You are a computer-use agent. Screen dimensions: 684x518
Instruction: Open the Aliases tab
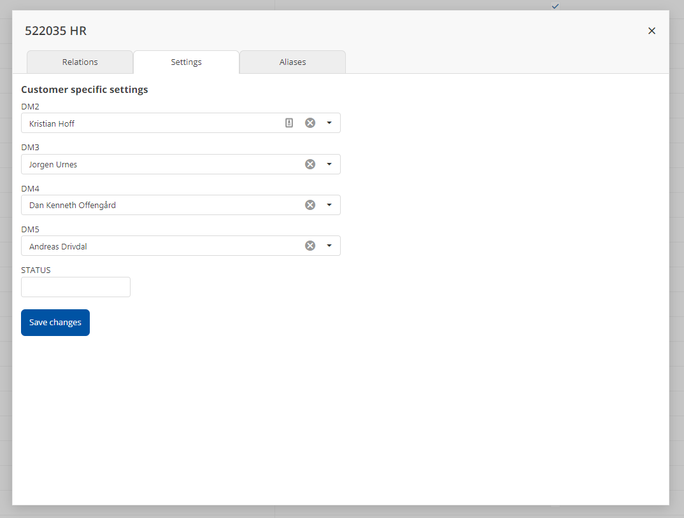(292, 62)
